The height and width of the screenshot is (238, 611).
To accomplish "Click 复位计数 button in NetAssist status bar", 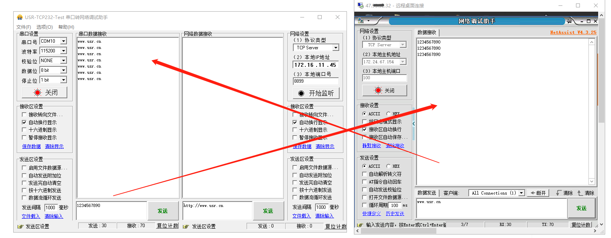I will [581, 225].
